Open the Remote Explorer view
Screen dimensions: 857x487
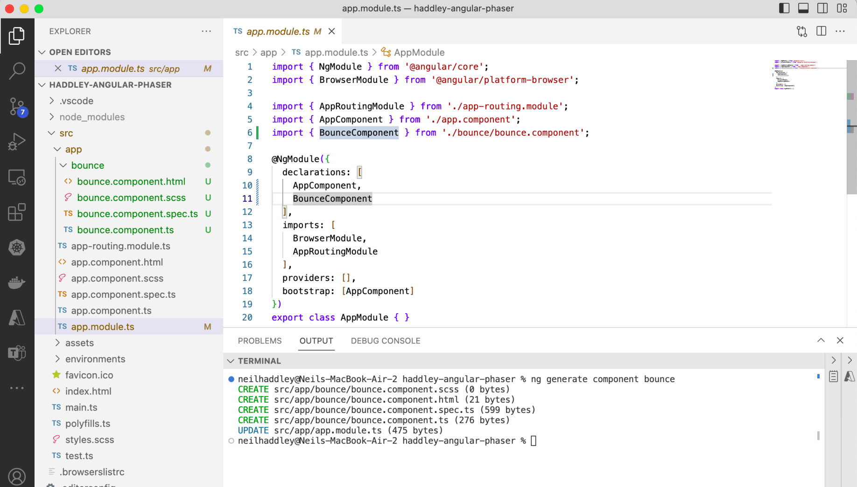[17, 178]
